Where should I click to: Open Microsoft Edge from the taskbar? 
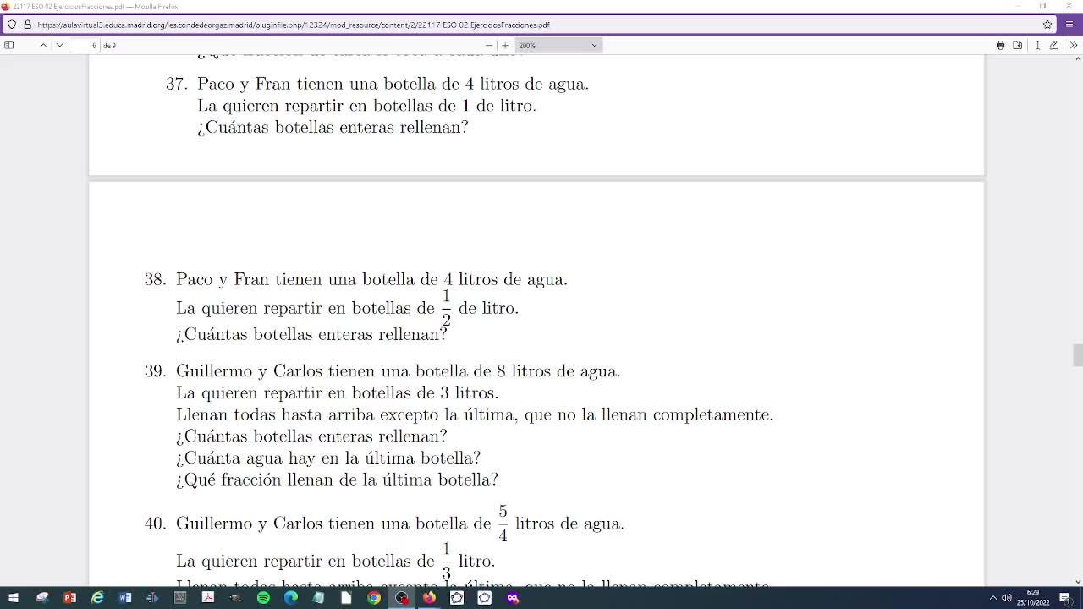291,598
